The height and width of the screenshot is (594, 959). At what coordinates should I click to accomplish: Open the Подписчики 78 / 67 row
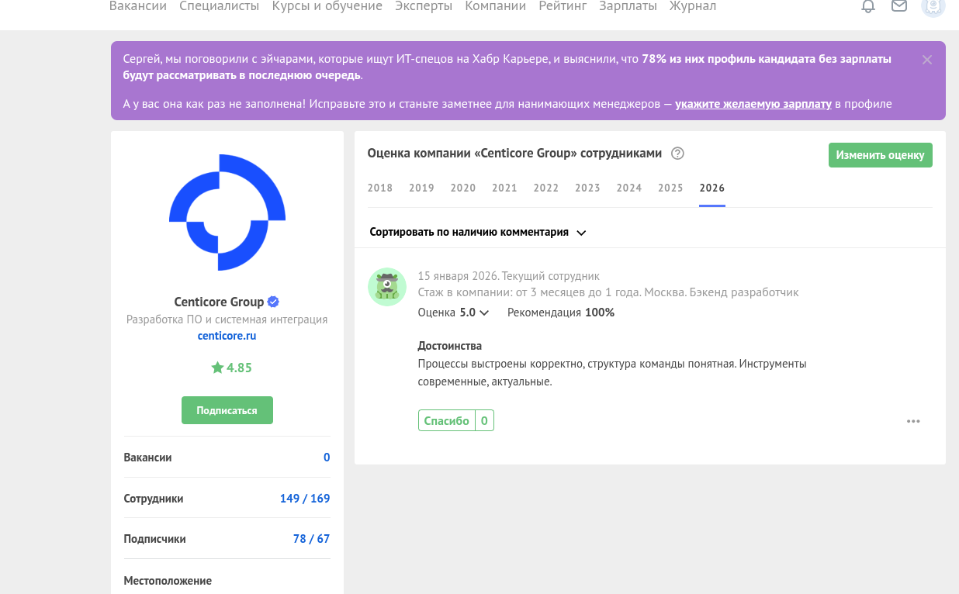tap(227, 539)
